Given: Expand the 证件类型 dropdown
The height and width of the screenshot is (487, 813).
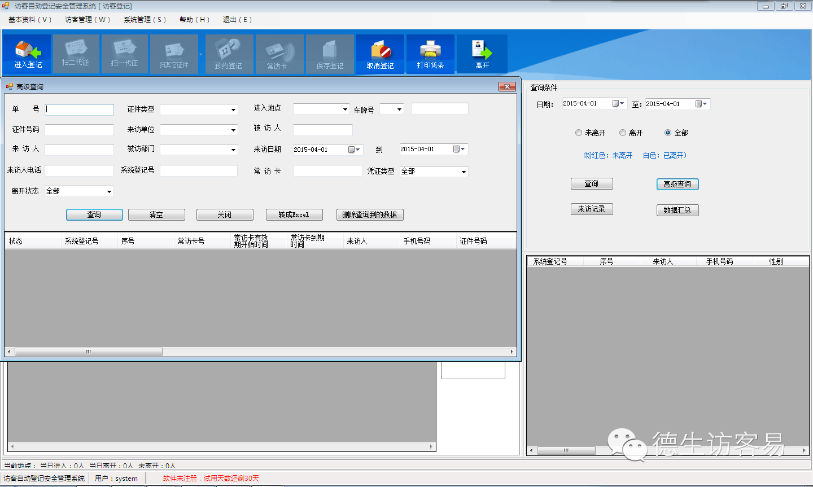Looking at the screenshot, I should pyautogui.click(x=233, y=109).
